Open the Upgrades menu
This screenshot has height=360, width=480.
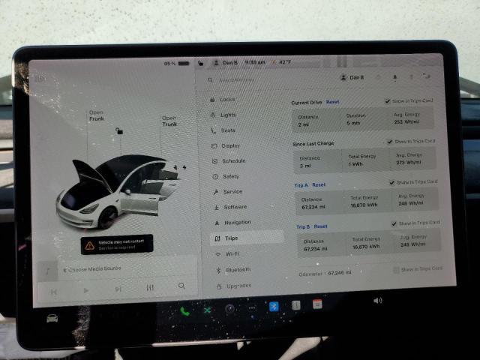pos(234,286)
